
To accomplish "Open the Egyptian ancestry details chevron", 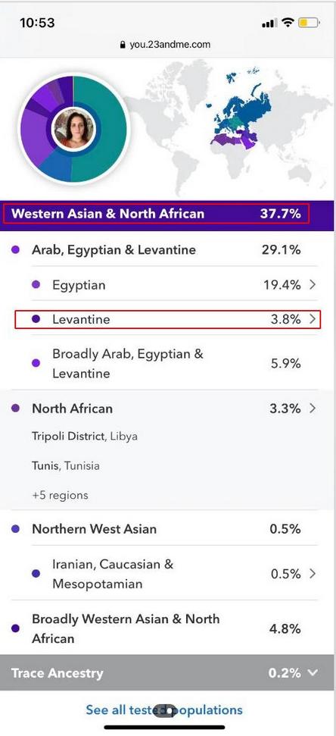I will (313, 284).
